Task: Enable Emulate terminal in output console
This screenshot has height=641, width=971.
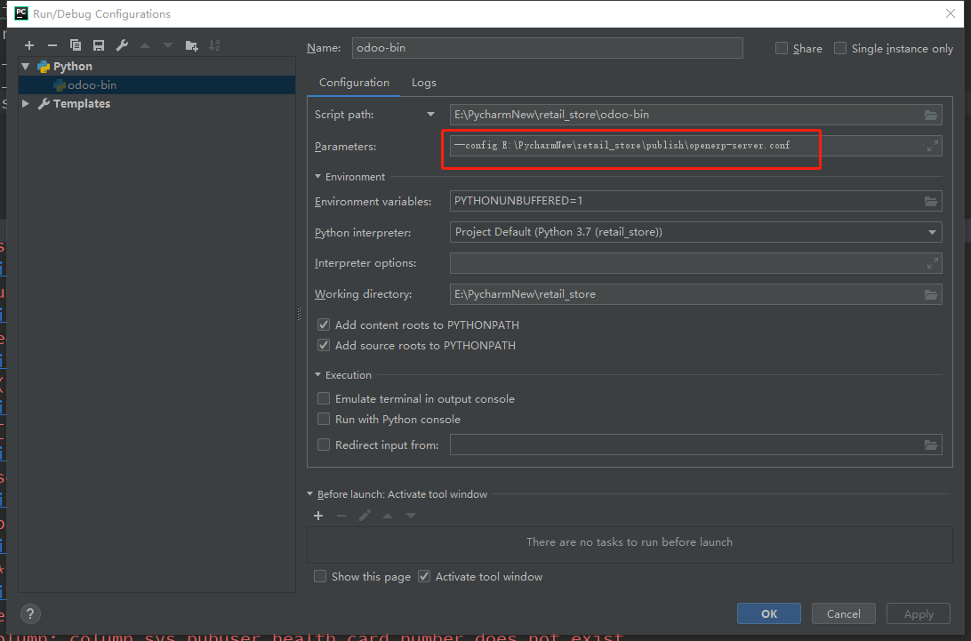Action: 324,398
